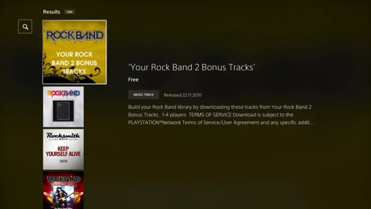The height and width of the screenshot is (209, 371).
Task: Click the MUSIC TRACK tag
Action: pyautogui.click(x=143, y=95)
